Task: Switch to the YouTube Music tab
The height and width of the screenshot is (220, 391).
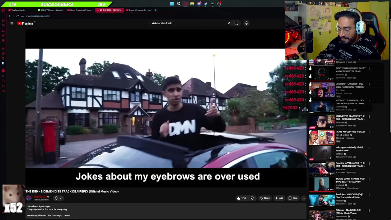Action: tap(18, 10)
